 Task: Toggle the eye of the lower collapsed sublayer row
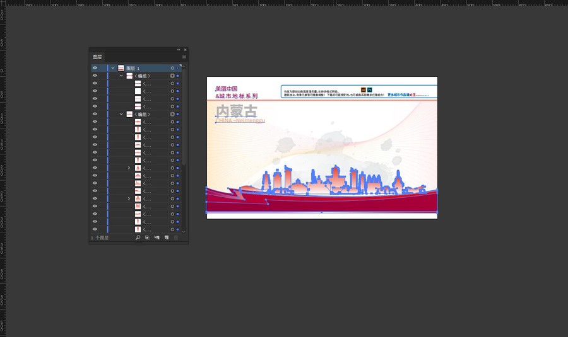click(x=95, y=199)
